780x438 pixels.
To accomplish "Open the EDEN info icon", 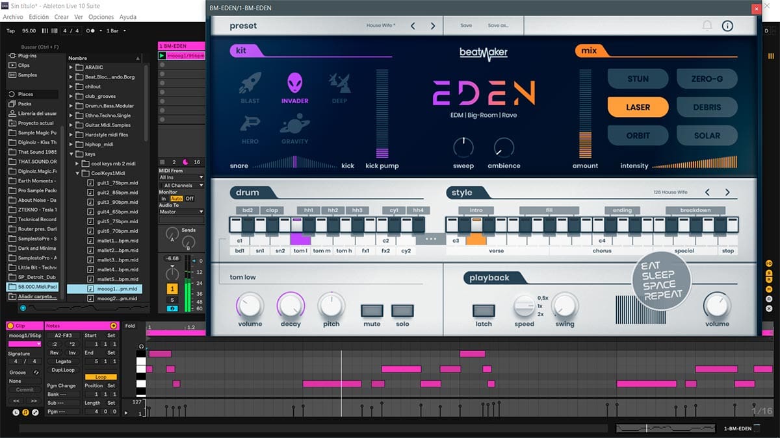I will (x=727, y=26).
